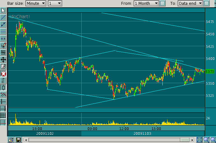This screenshot has width=216, height=143.
Task: Select the parallel lines fan tool
Action: coord(3,53)
